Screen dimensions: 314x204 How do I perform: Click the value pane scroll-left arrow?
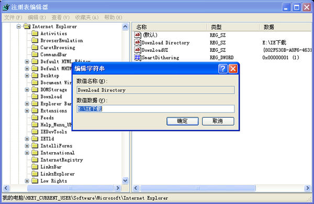pyautogui.click(x=136, y=188)
